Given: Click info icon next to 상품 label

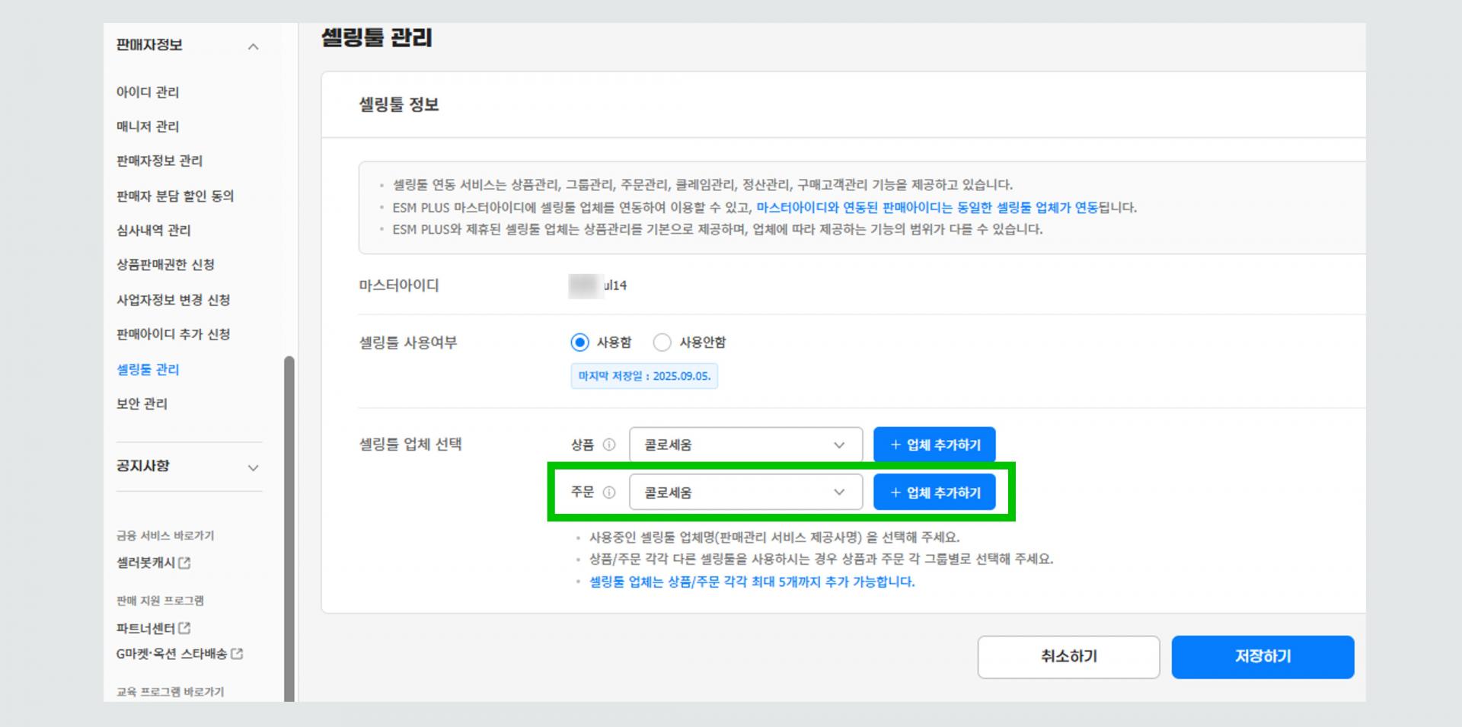Looking at the screenshot, I should 609,445.
